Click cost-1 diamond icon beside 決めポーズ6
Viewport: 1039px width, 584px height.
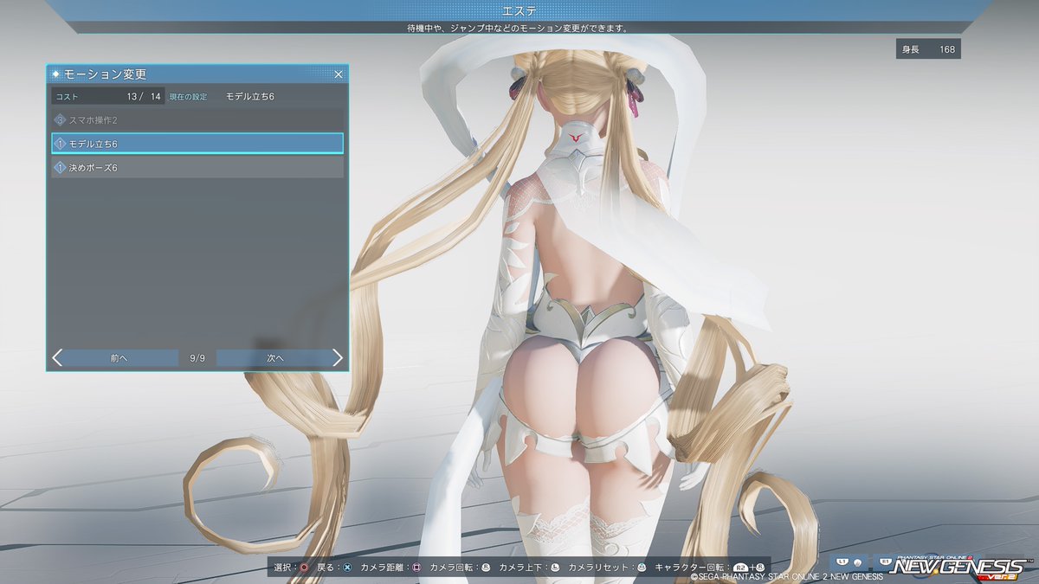(x=61, y=167)
